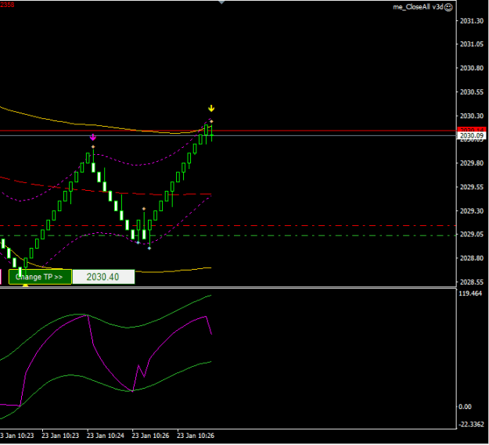Click the white current price label 2030.09
Screen dimensions: 489x445
coord(472,135)
